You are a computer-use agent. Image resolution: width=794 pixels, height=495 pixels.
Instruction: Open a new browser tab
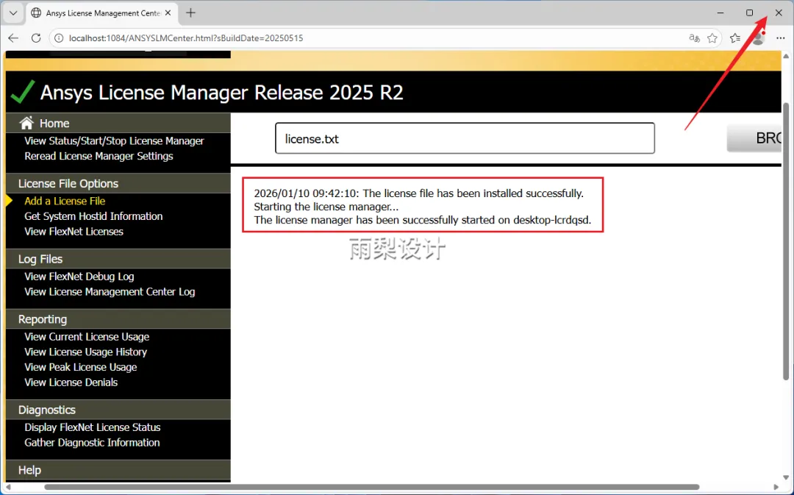point(191,13)
